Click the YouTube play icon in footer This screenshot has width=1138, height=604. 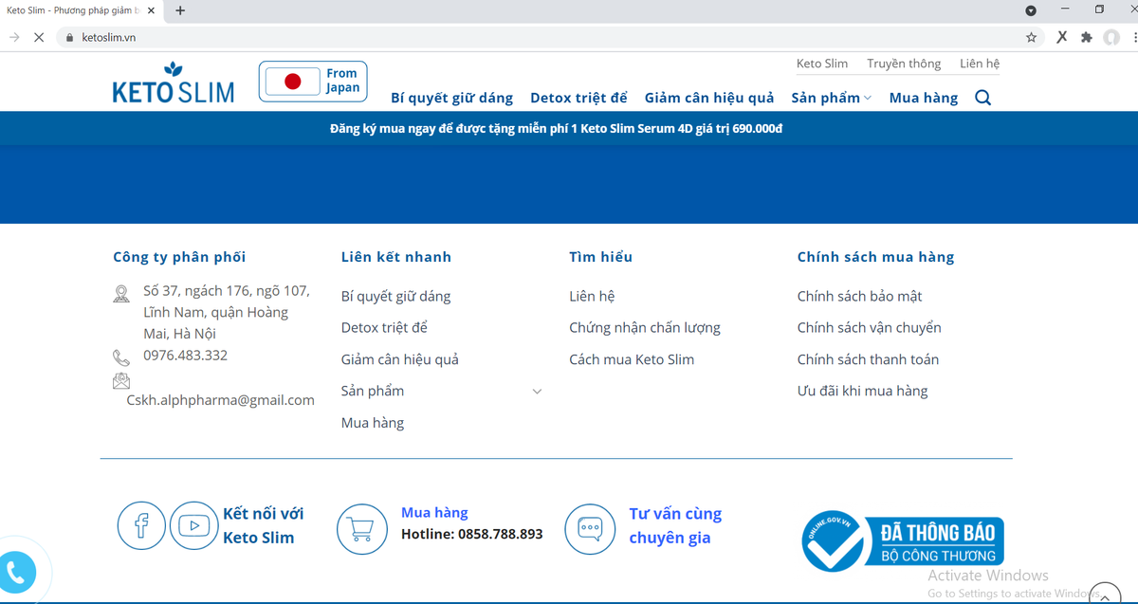pyautogui.click(x=193, y=525)
